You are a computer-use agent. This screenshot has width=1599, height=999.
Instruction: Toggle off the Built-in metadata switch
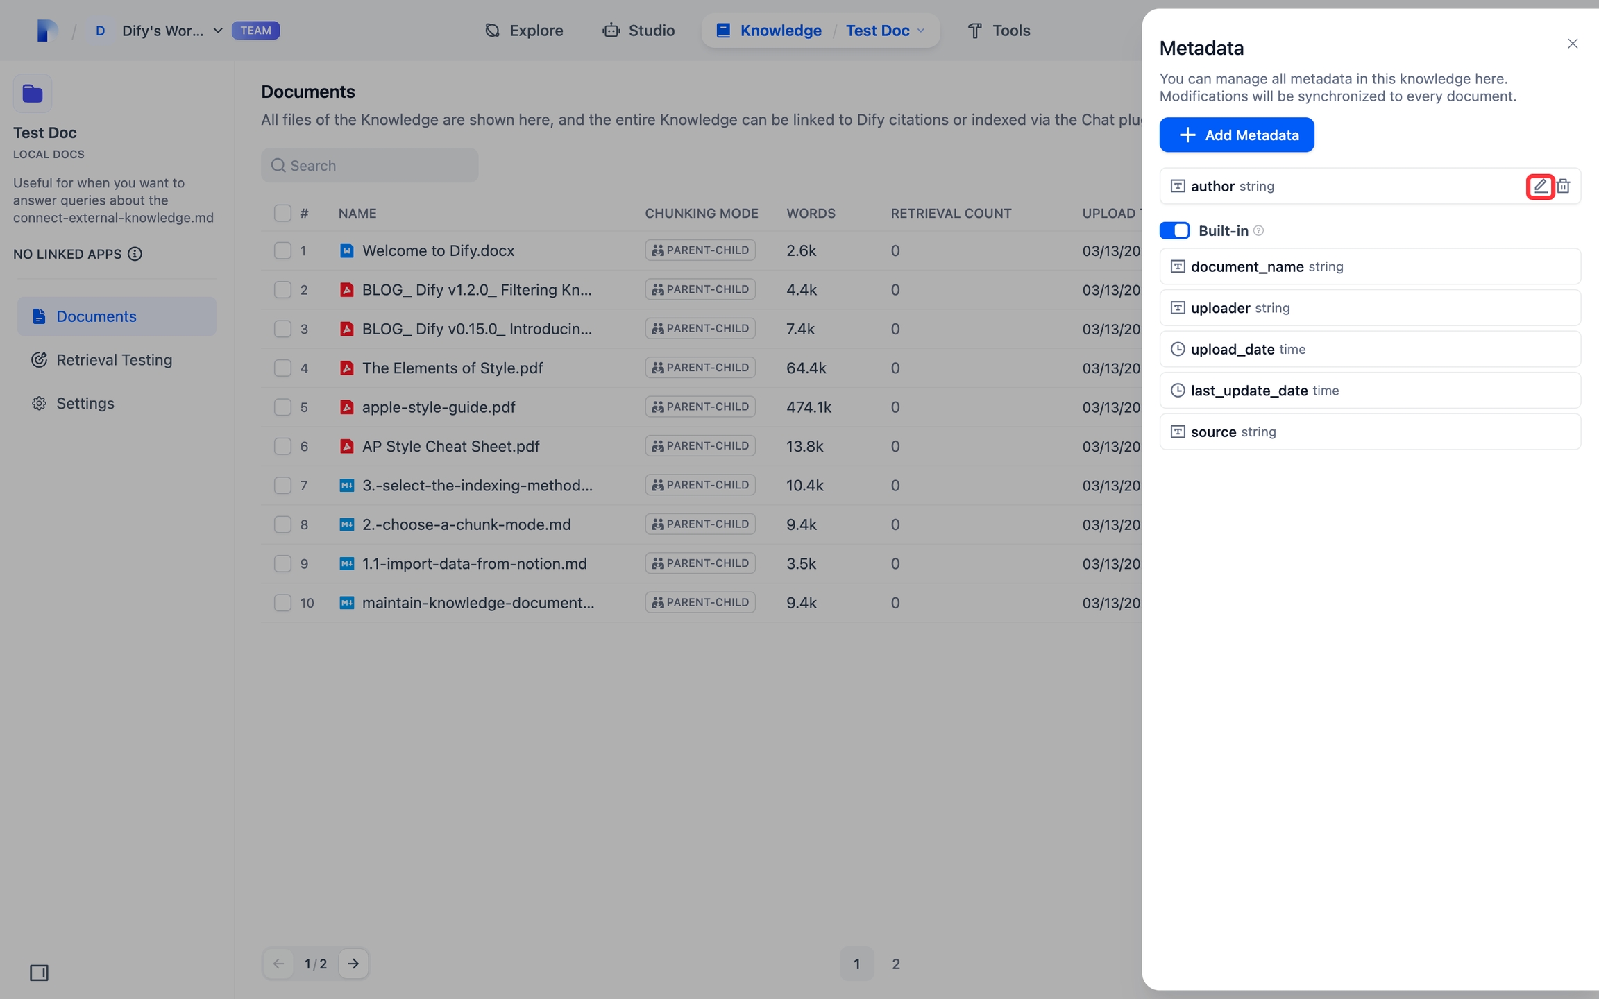pos(1174,230)
